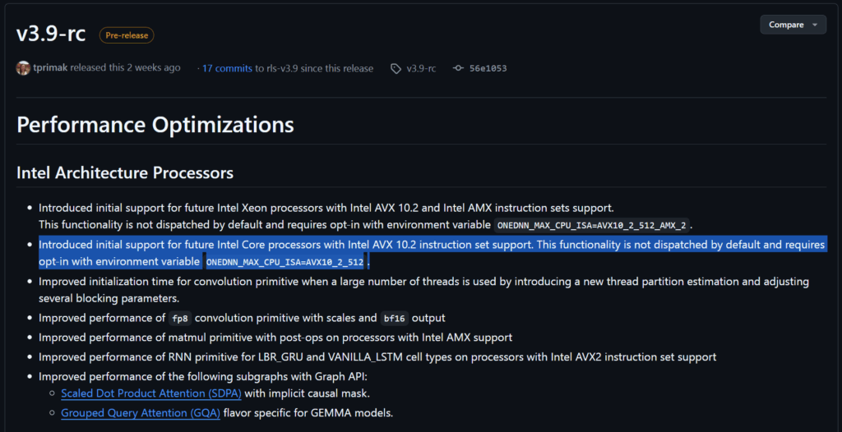The width and height of the screenshot is (842, 432).
Task: Click the Pre-release badge
Action: click(127, 35)
